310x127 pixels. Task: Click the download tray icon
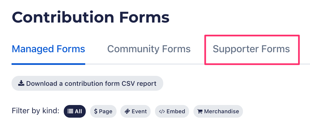(x=21, y=83)
